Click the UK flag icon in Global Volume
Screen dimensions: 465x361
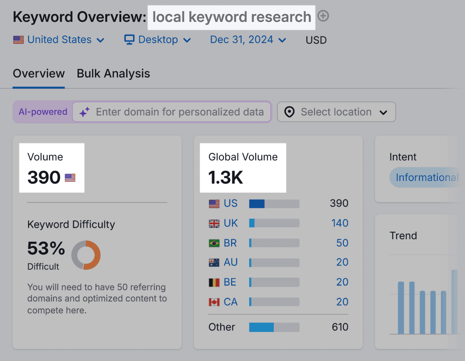[214, 223]
